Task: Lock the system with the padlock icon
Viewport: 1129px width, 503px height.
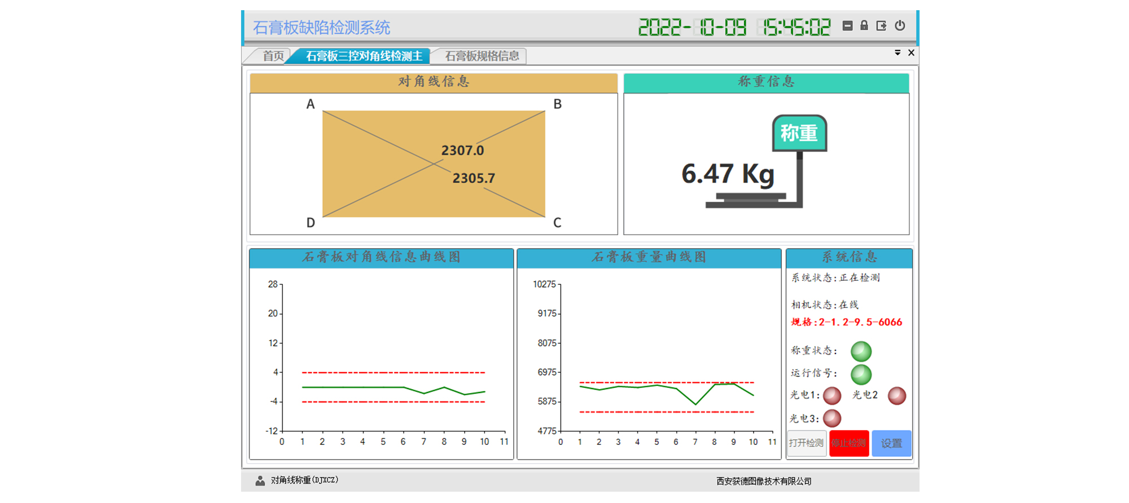Action: point(864,26)
